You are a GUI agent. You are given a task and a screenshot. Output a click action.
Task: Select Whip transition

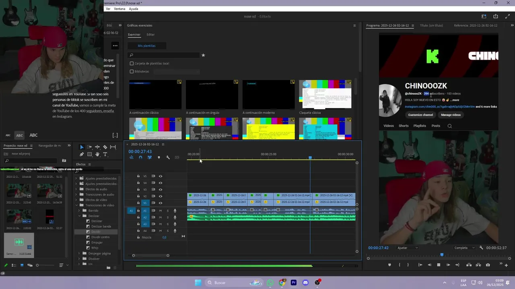tap(95, 248)
